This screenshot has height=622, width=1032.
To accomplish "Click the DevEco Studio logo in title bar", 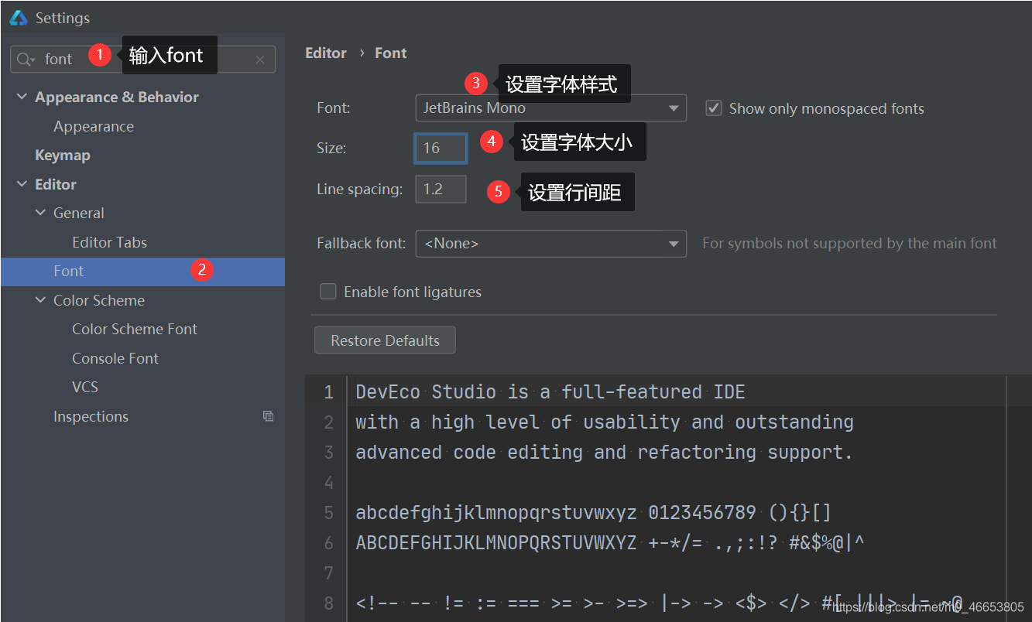I will click(19, 17).
